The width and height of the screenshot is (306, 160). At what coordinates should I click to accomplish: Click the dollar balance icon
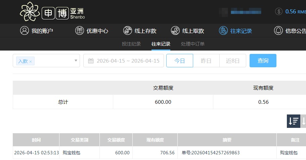click(x=279, y=11)
